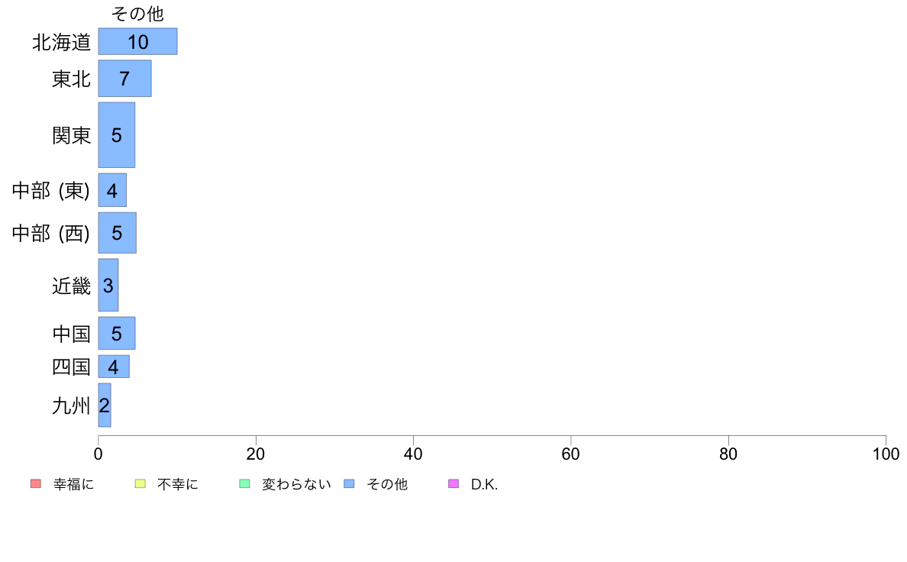Click the 100 tick on x-axis
The image size is (907, 562).
886,454
